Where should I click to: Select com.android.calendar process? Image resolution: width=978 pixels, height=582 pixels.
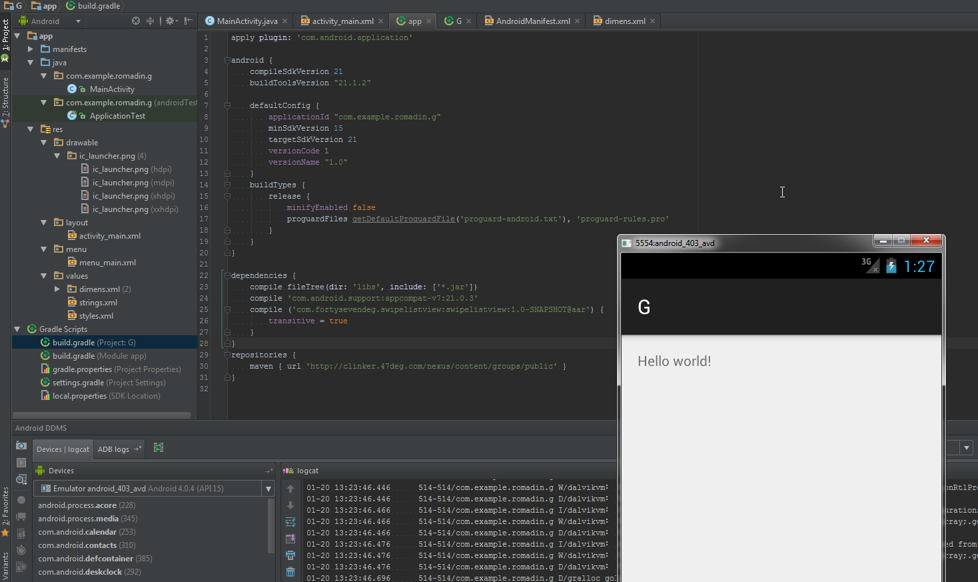(x=87, y=532)
